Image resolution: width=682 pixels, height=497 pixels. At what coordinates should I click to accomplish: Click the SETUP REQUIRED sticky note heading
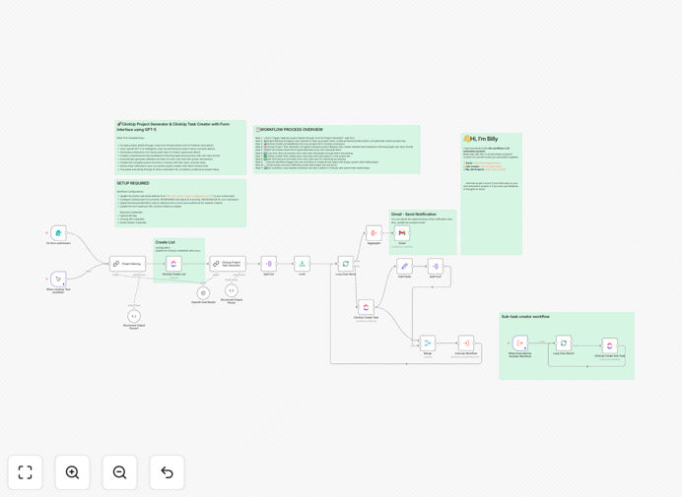click(133, 183)
